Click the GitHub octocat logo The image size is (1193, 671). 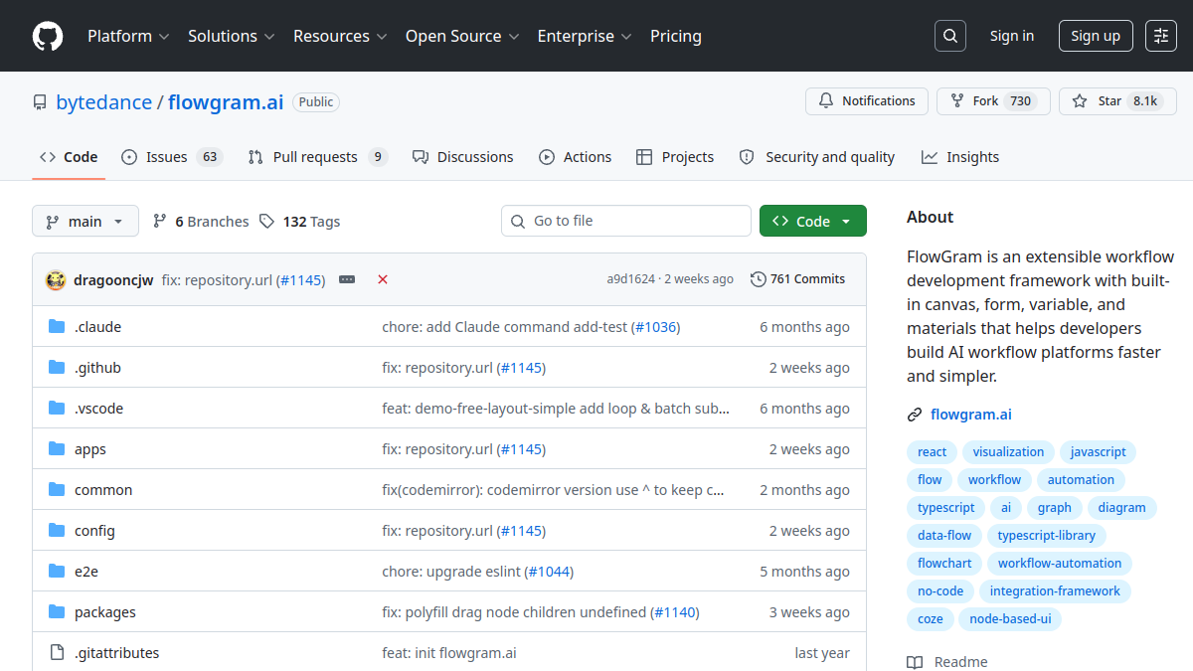point(48,36)
